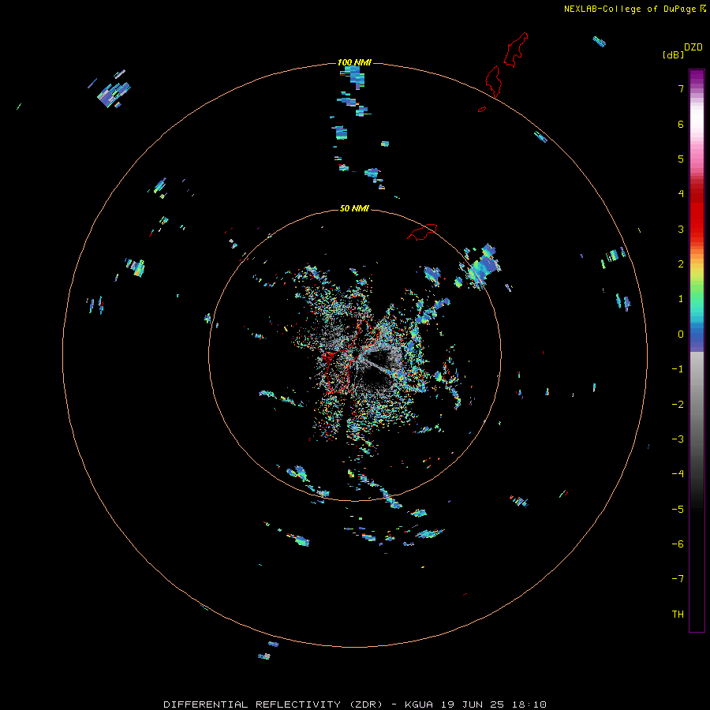Viewport: 710px width, 710px height.
Task: Click the Differential Reflectivity KGUA title caption
Action: coord(354,704)
